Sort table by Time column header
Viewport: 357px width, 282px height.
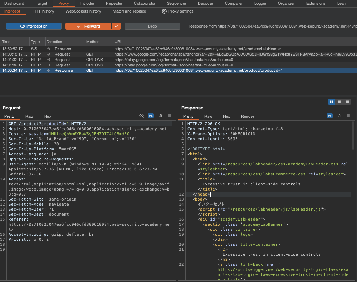pos(15,42)
